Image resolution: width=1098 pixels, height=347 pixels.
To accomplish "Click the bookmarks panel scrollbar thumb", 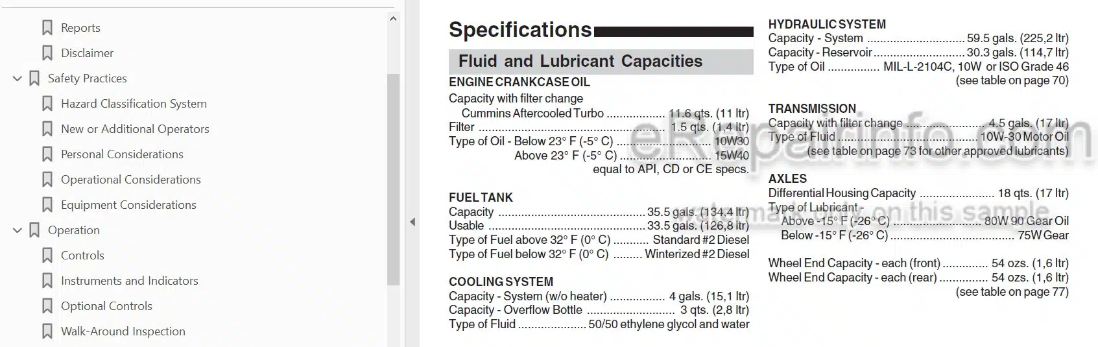I will pyautogui.click(x=393, y=179).
